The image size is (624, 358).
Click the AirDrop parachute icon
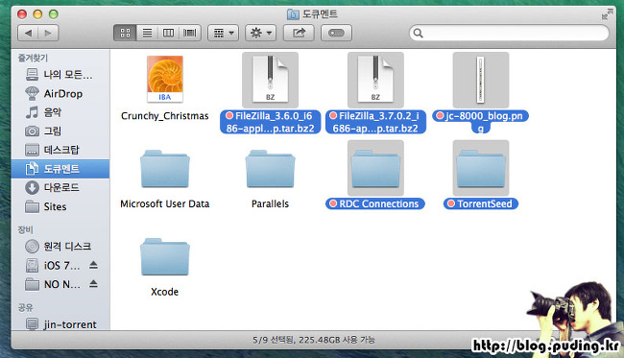pyautogui.click(x=32, y=93)
